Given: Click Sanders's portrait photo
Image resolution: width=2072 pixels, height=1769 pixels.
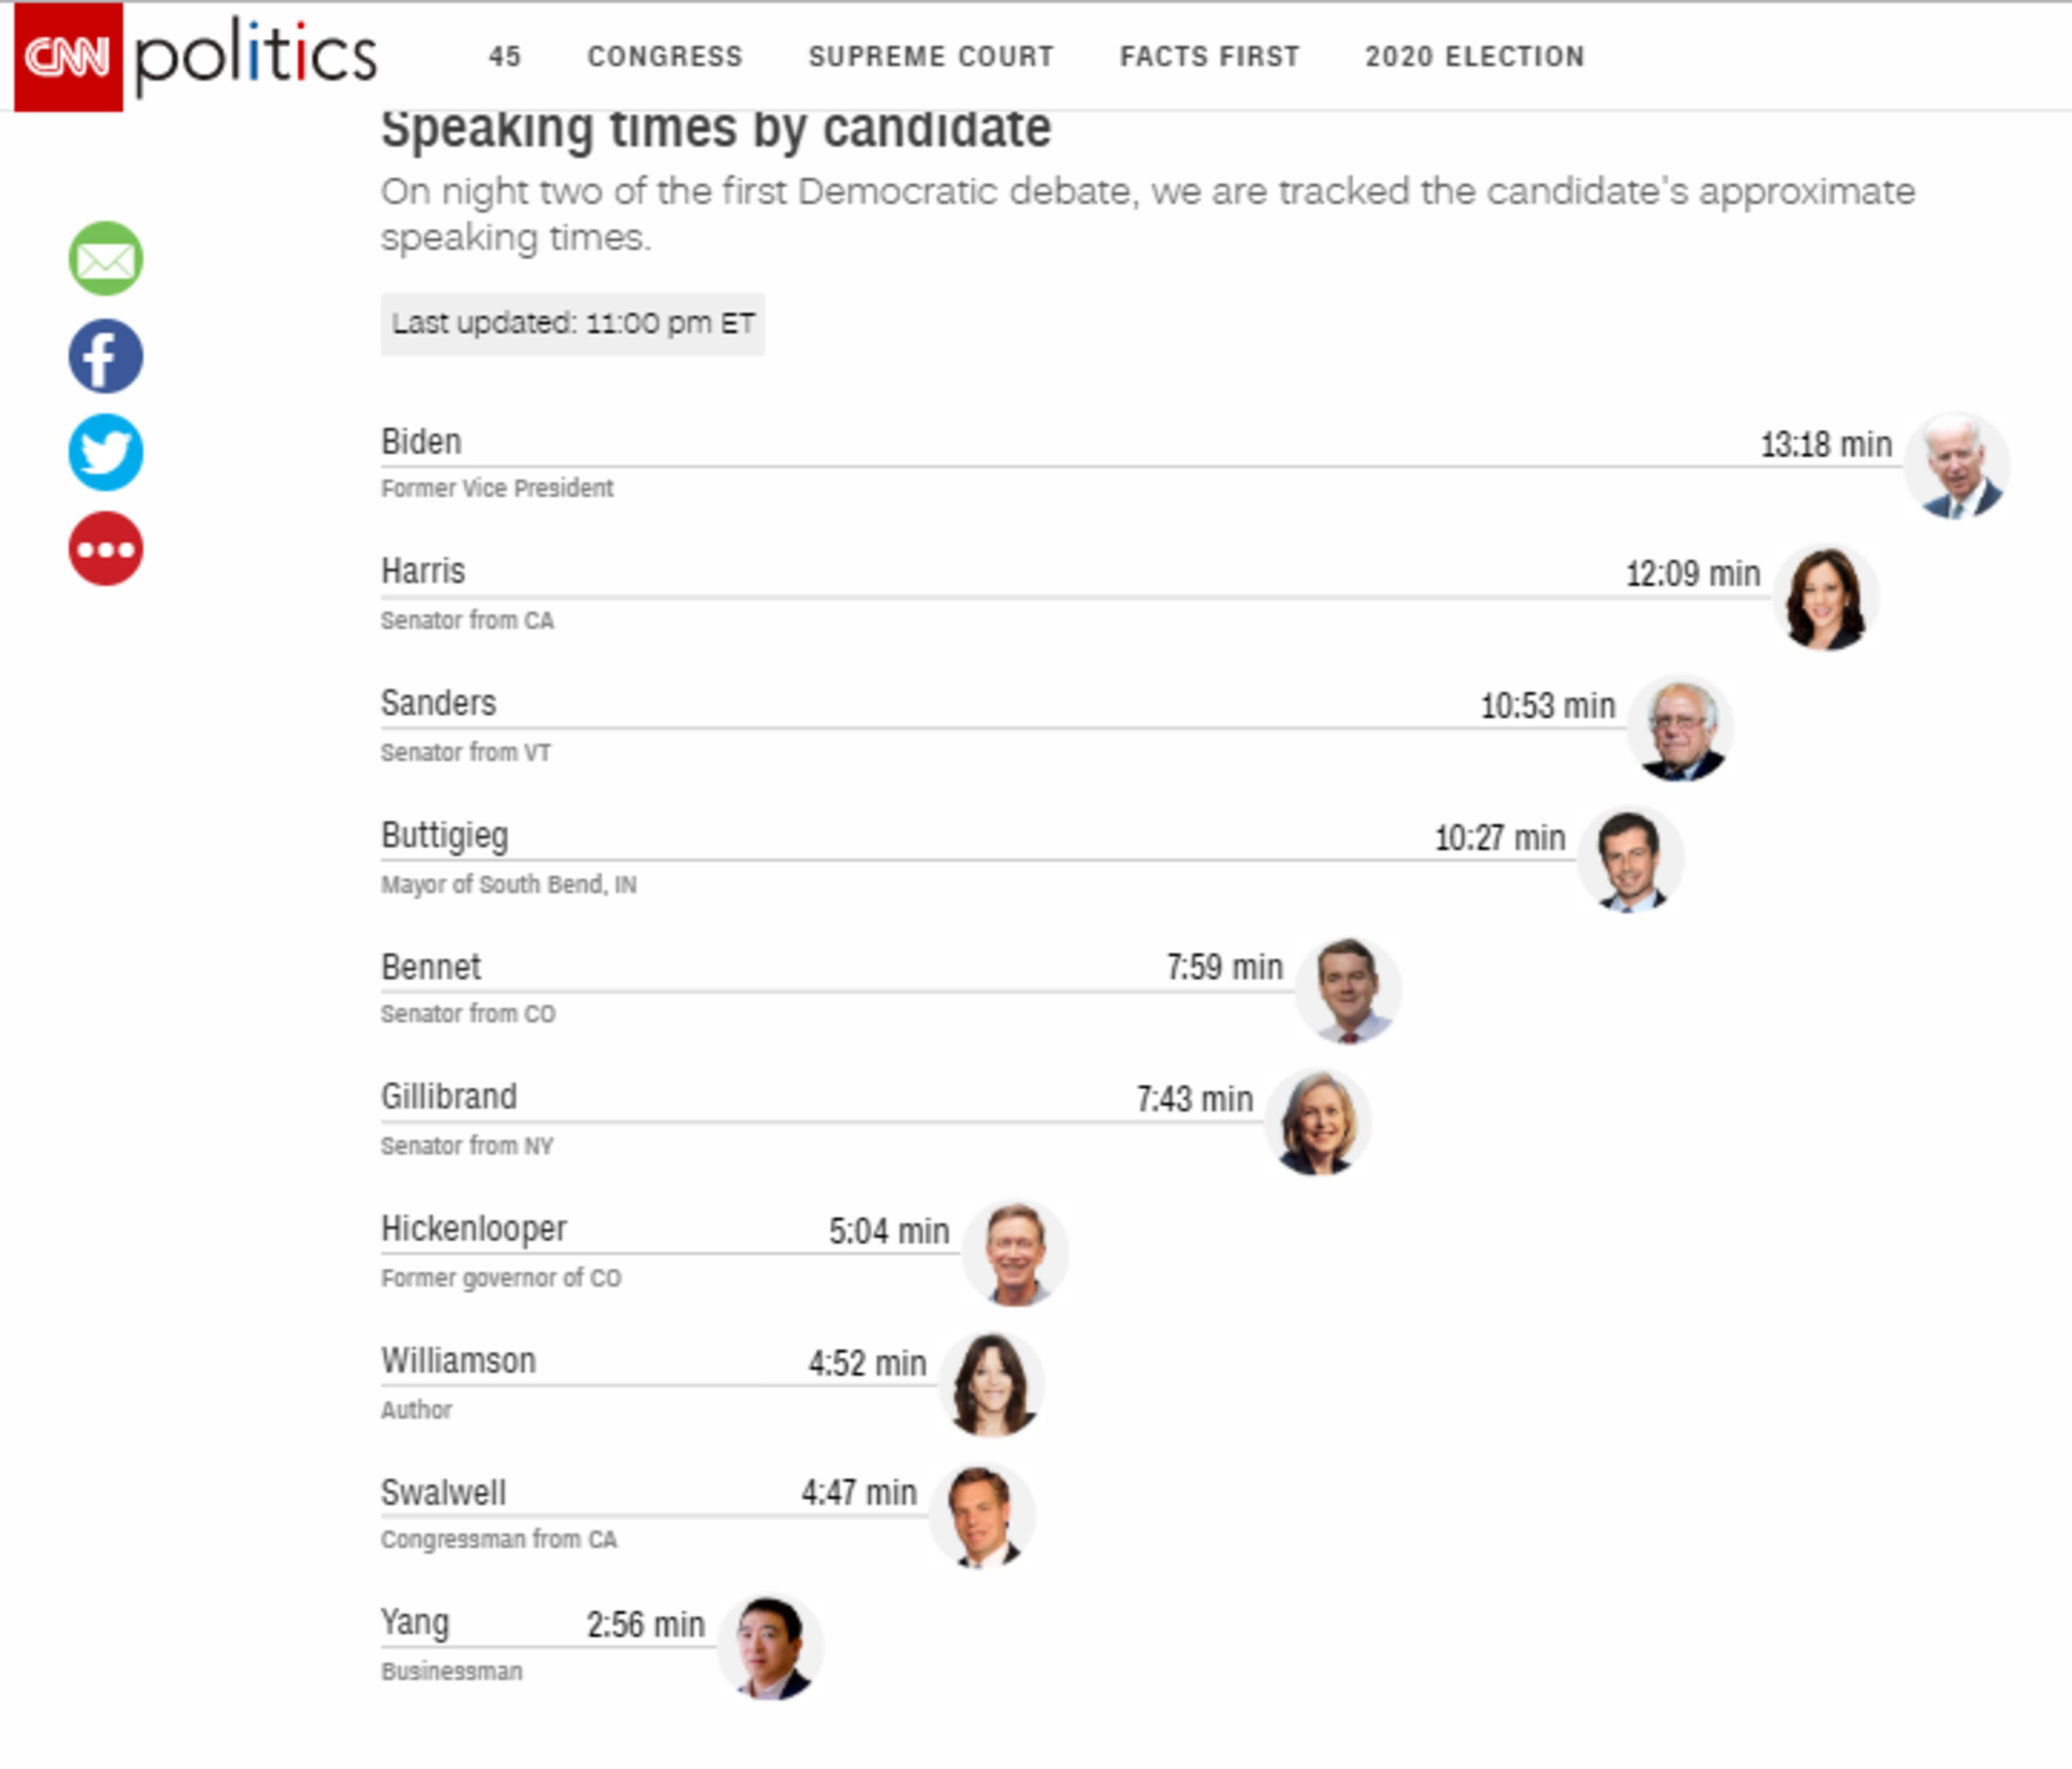Looking at the screenshot, I should click(x=1680, y=729).
